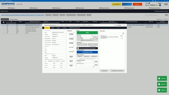Click the Отфильтровать button

(x=5, y=19)
